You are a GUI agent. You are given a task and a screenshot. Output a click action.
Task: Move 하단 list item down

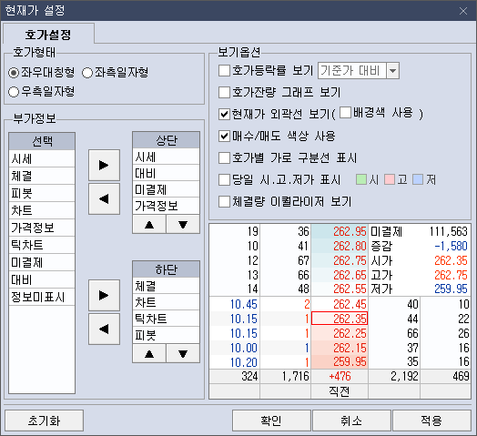183,353
